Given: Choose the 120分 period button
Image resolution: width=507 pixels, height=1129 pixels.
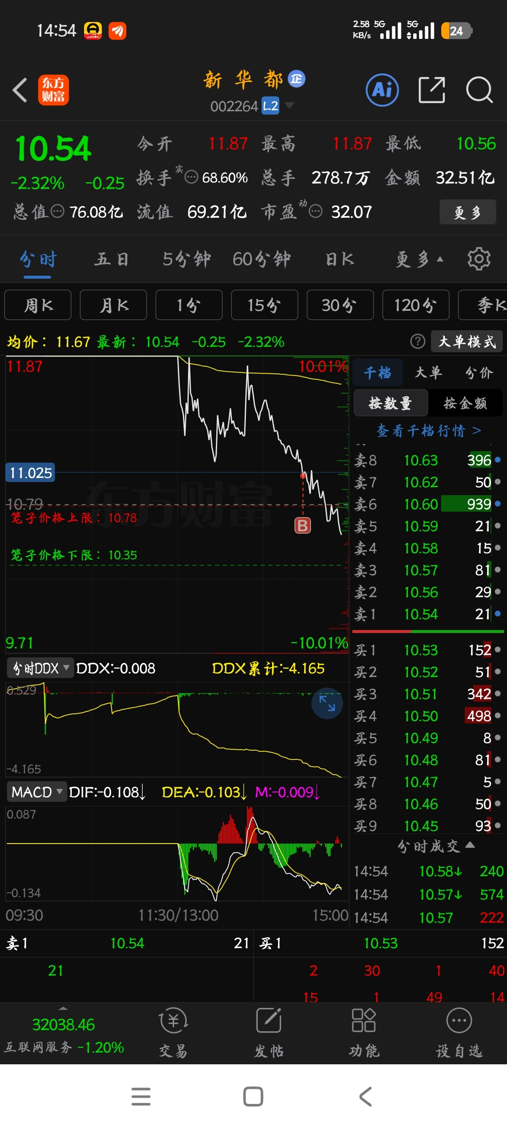Looking at the screenshot, I should click(x=416, y=305).
